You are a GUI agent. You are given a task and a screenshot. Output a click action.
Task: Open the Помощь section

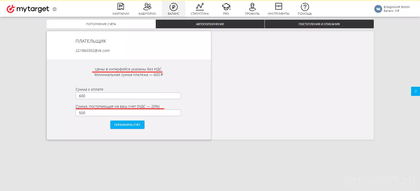click(305, 9)
